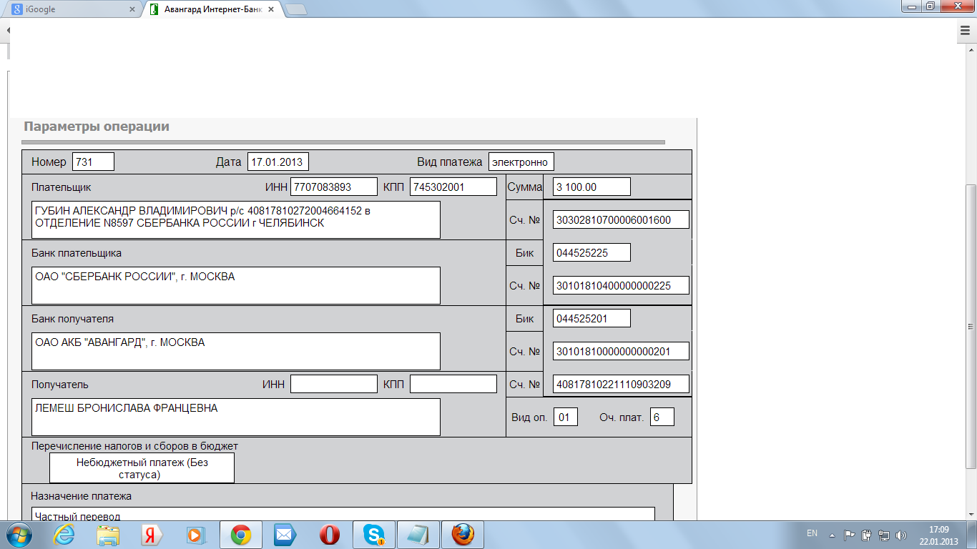977x549 pixels.
Task: Click the network tray icon
Action: coord(884,535)
